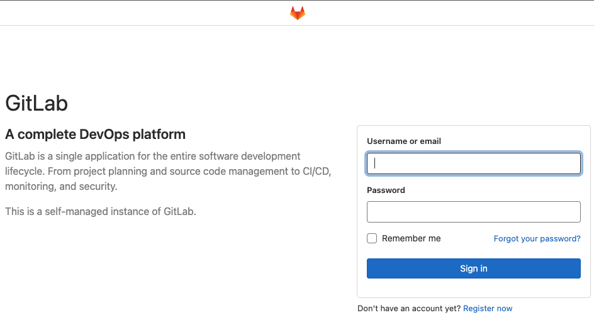This screenshot has width=594, height=320.
Task: Click empty space inside sign-in form panel
Action: pos(473,288)
